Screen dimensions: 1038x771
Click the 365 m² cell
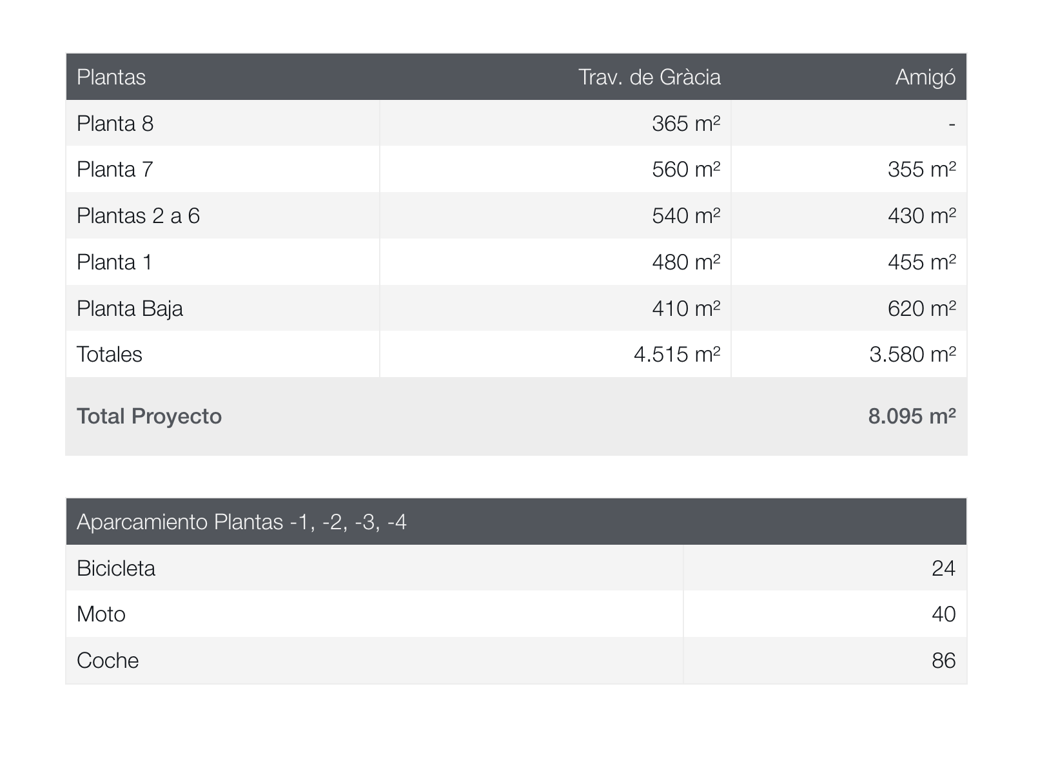(x=686, y=123)
